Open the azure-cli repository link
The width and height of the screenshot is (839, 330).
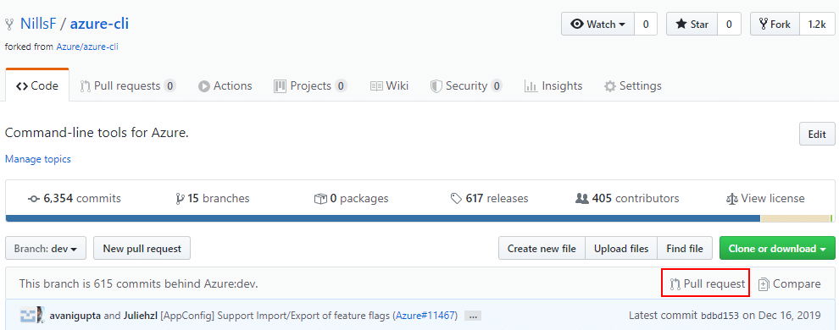[99, 24]
